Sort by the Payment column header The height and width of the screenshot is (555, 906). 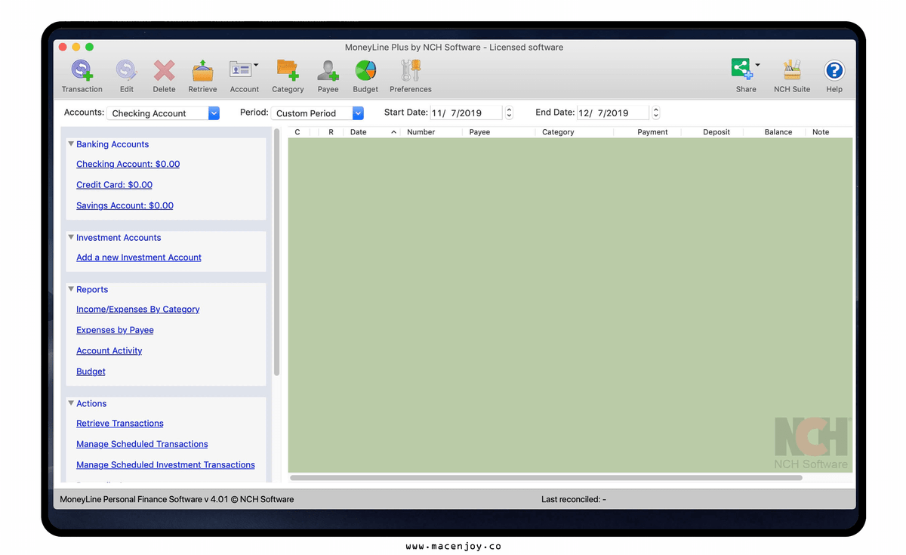(x=647, y=132)
